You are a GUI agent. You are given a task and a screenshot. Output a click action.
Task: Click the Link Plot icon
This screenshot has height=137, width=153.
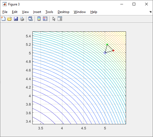pyautogui.click(x=30, y=19)
